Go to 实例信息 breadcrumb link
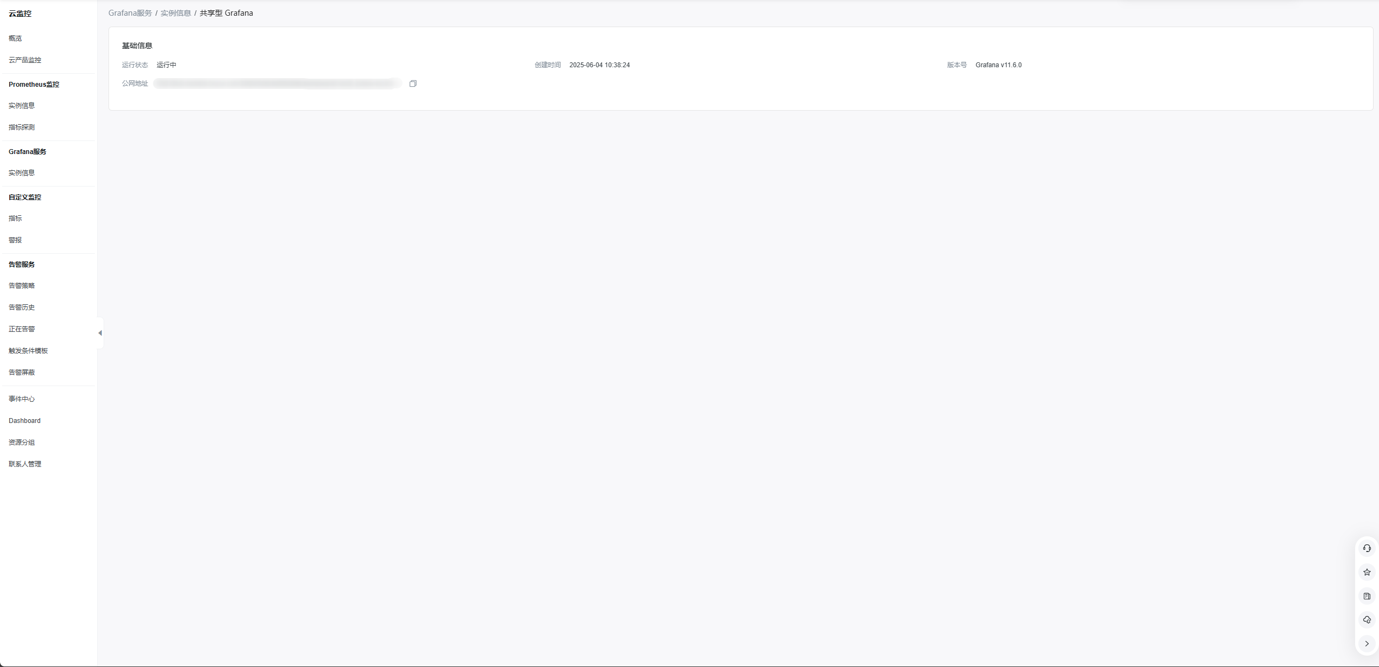 (175, 13)
